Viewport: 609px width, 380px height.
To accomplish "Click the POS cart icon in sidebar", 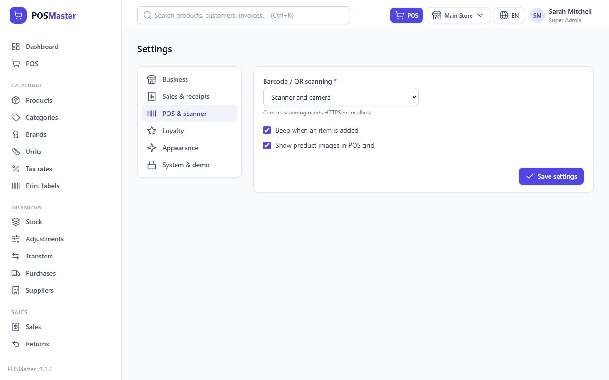I will tap(16, 64).
